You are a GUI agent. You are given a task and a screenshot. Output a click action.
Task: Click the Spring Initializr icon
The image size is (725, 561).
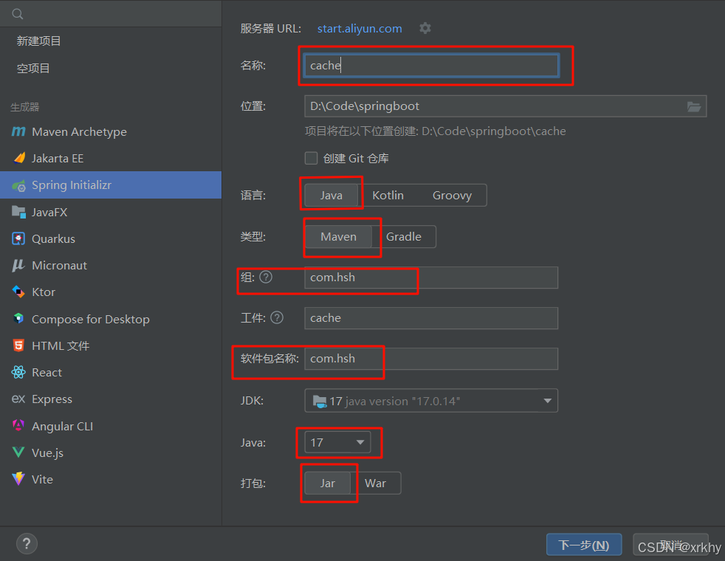pyautogui.click(x=19, y=185)
